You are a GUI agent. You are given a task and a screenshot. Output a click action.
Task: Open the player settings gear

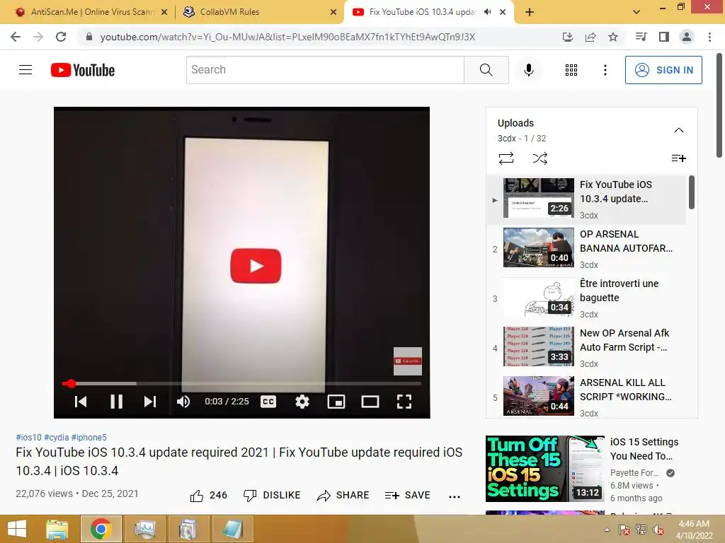coord(302,402)
